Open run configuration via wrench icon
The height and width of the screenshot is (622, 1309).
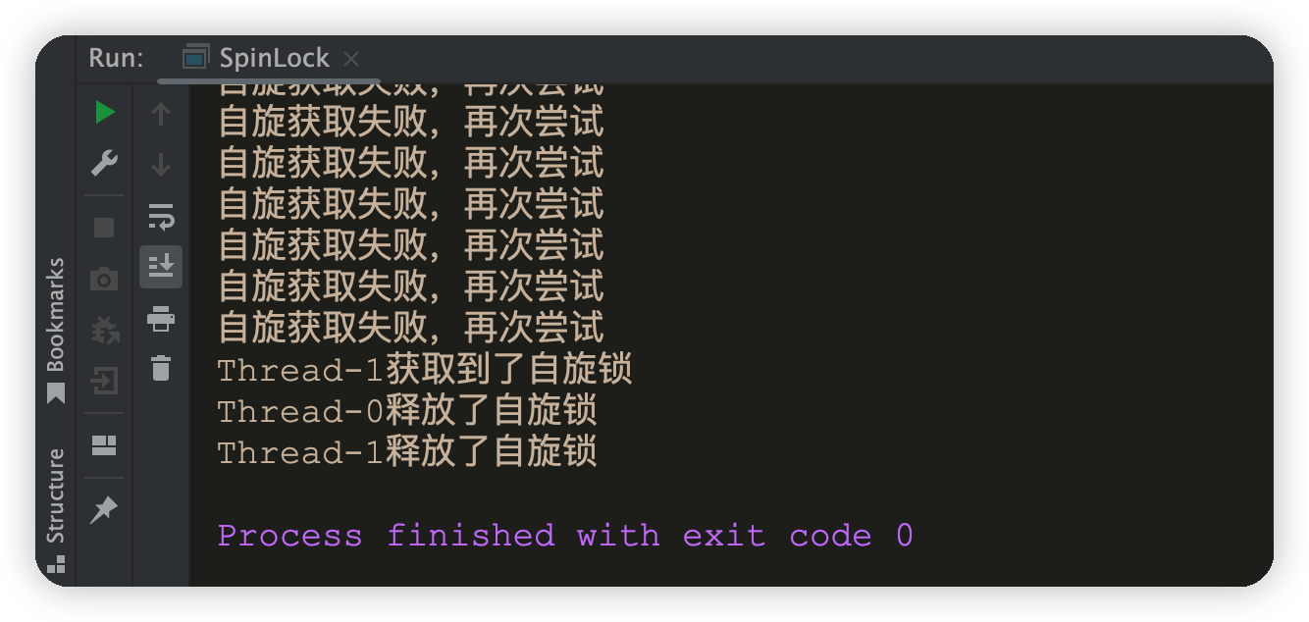point(105,163)
